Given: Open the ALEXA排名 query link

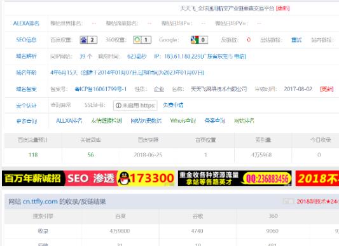Looking at the screenshot, I should pos(69,121).
